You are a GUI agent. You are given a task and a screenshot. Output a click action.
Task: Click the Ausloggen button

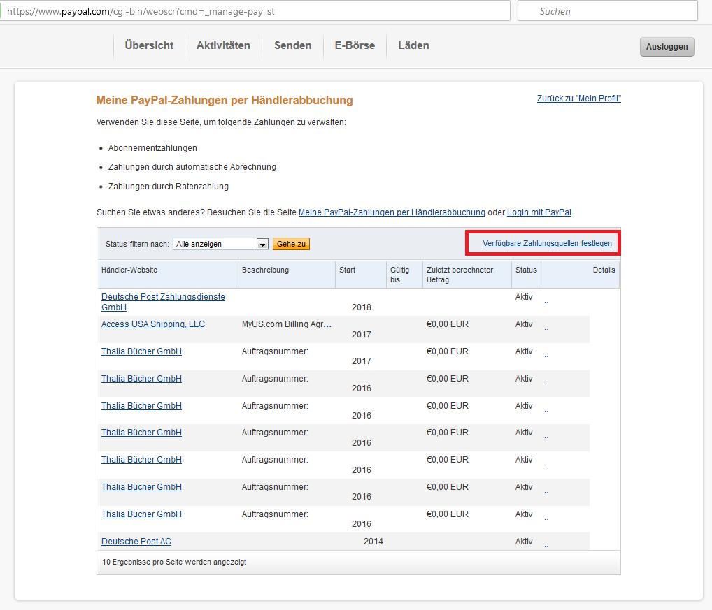667,47
